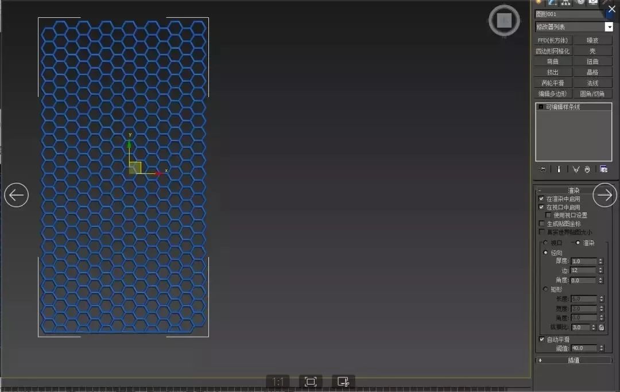Image resolution: width=620 pixels, height=392 pixels.
Task: Click the 边 spinner arrows
Action: tap(600, 270)
